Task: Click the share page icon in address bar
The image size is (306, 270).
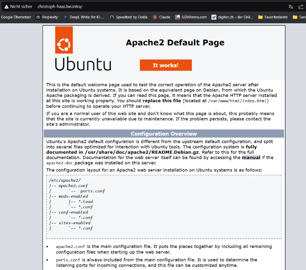Action: (301, 7)
